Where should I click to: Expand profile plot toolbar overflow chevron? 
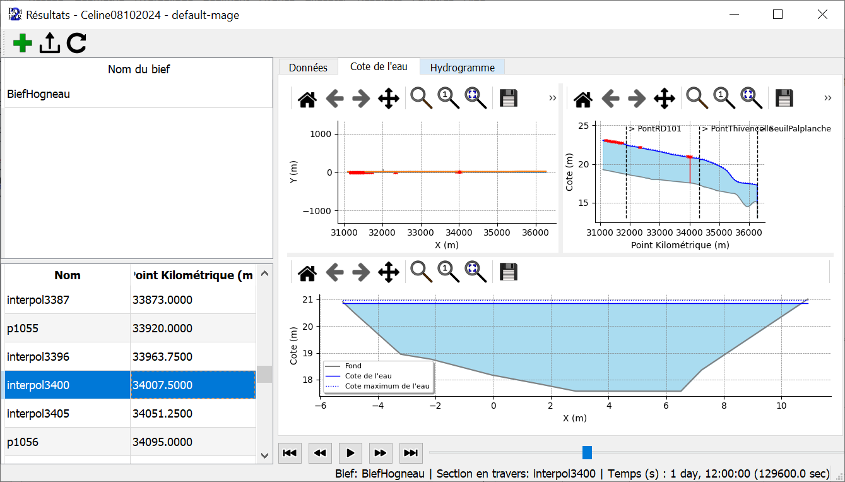828,98
